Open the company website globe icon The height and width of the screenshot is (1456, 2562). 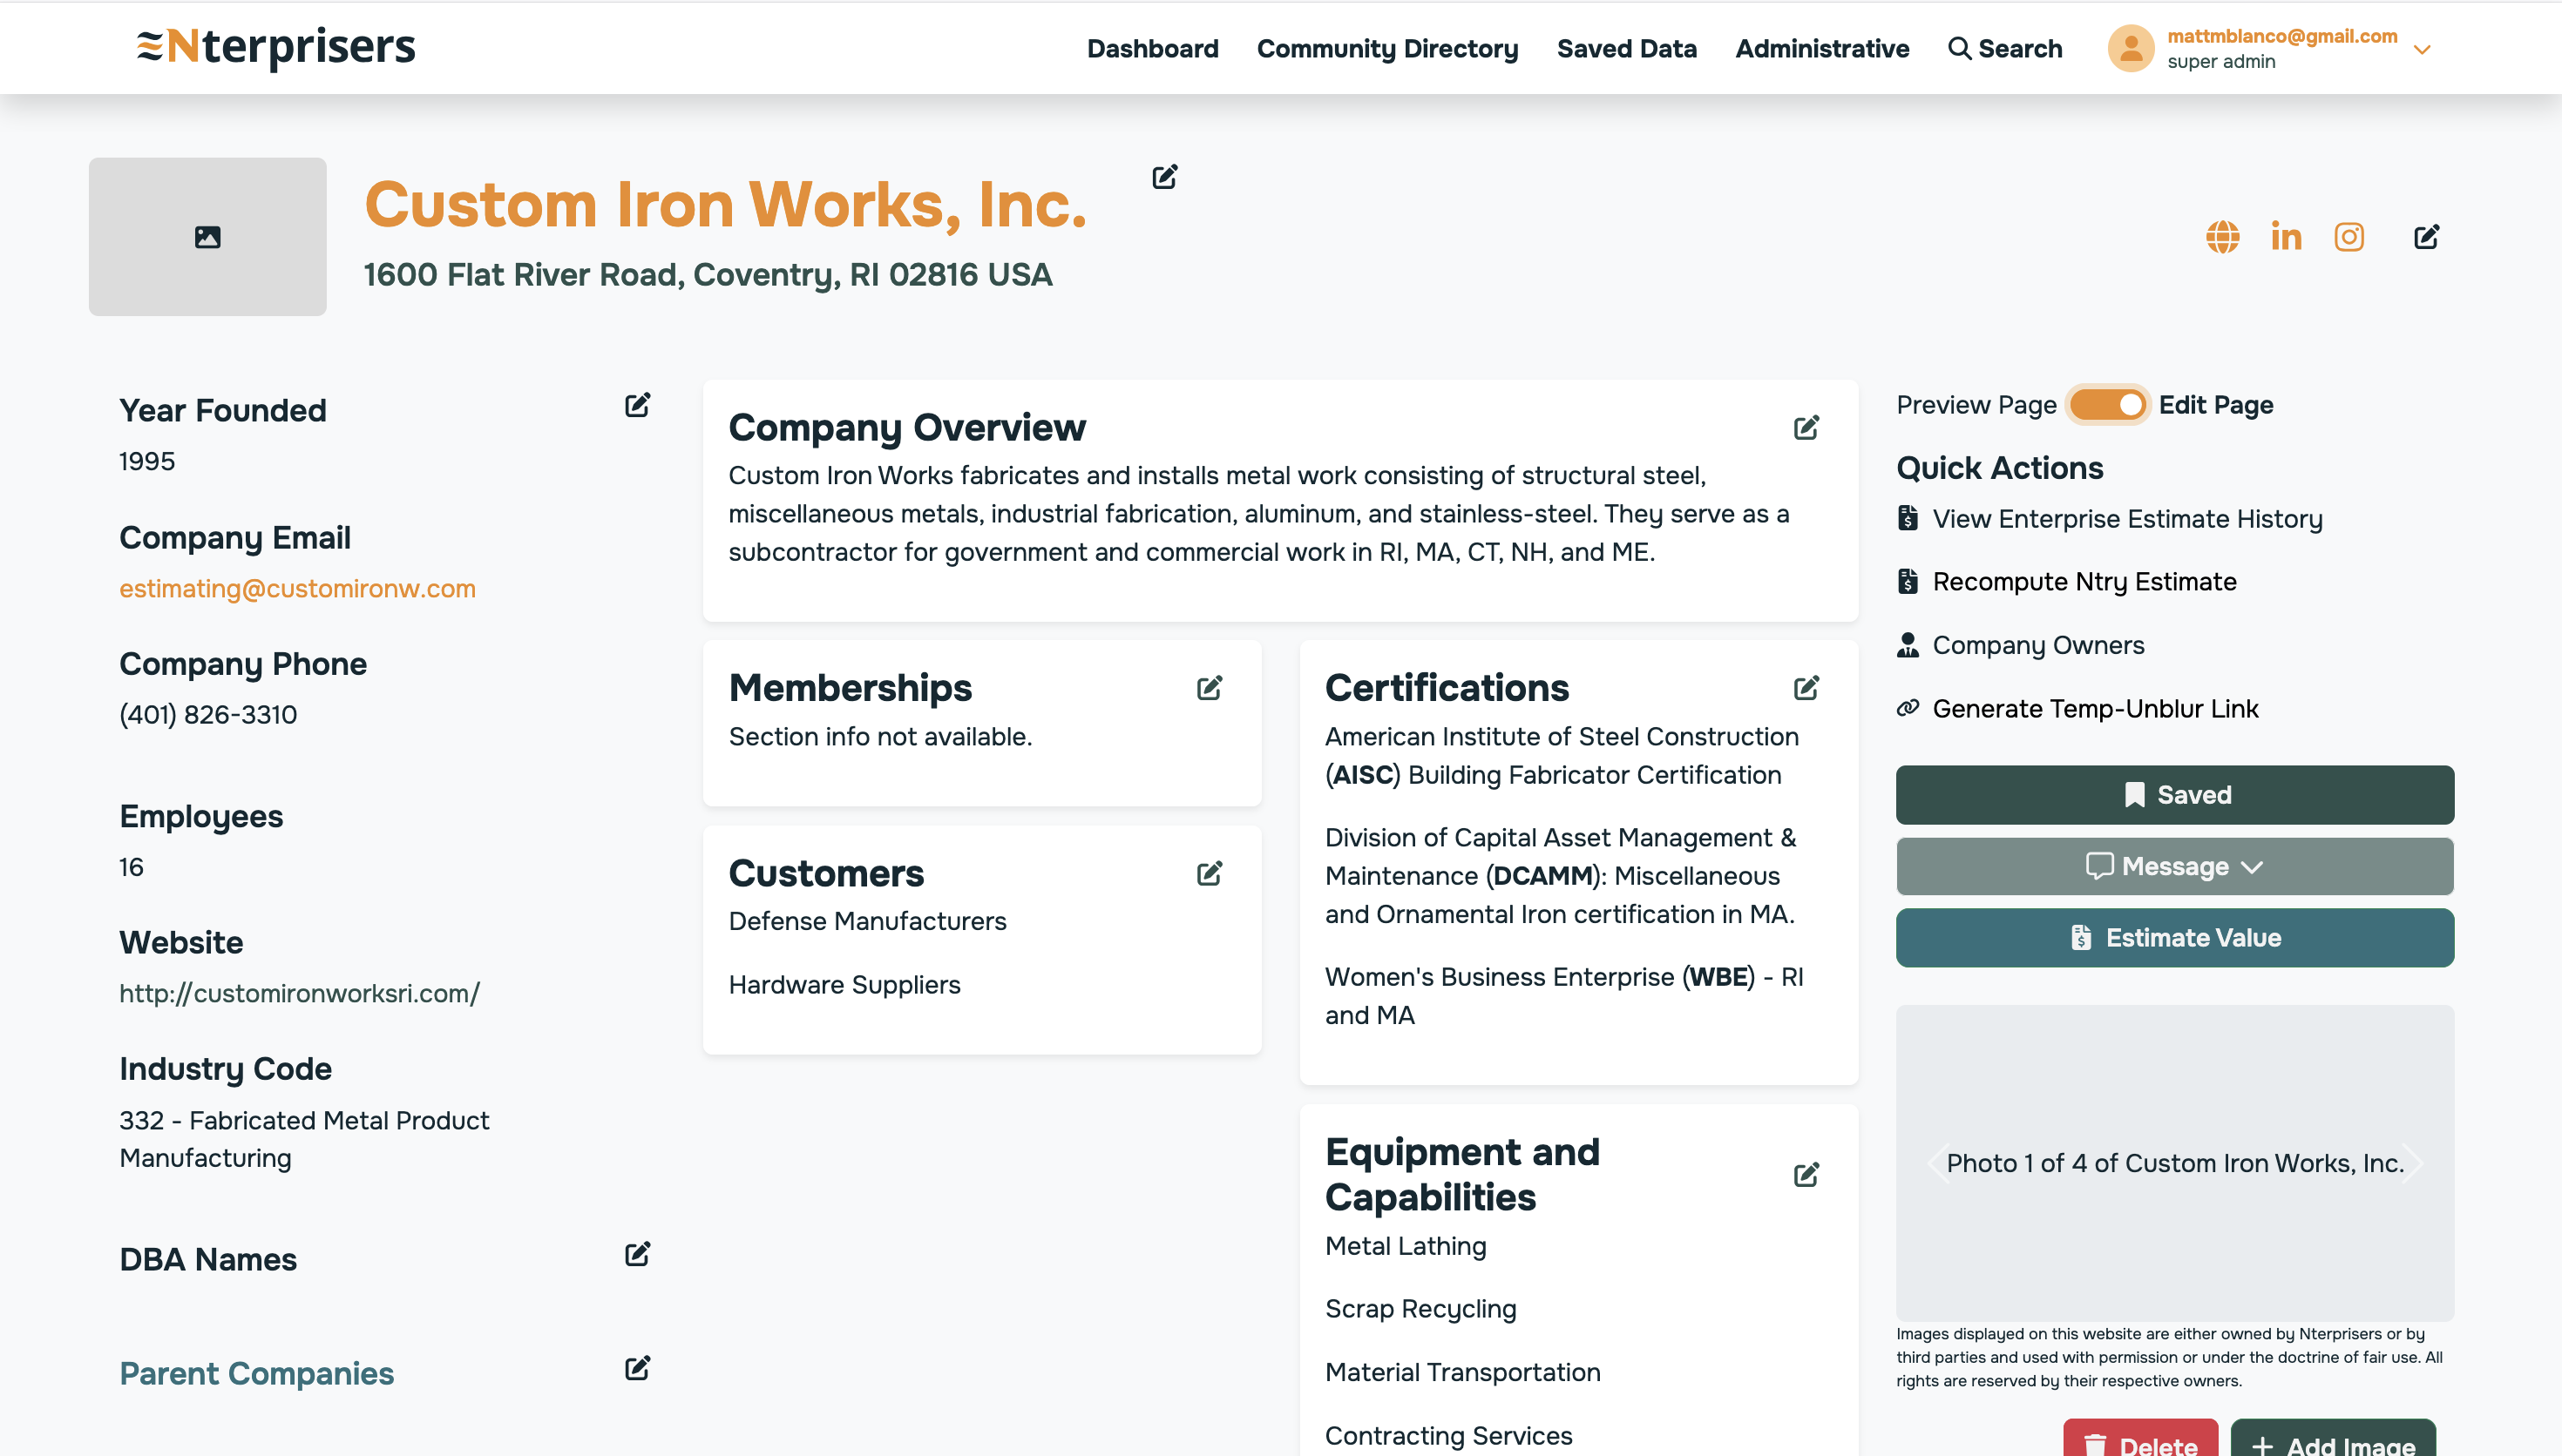coord(2222,237)
